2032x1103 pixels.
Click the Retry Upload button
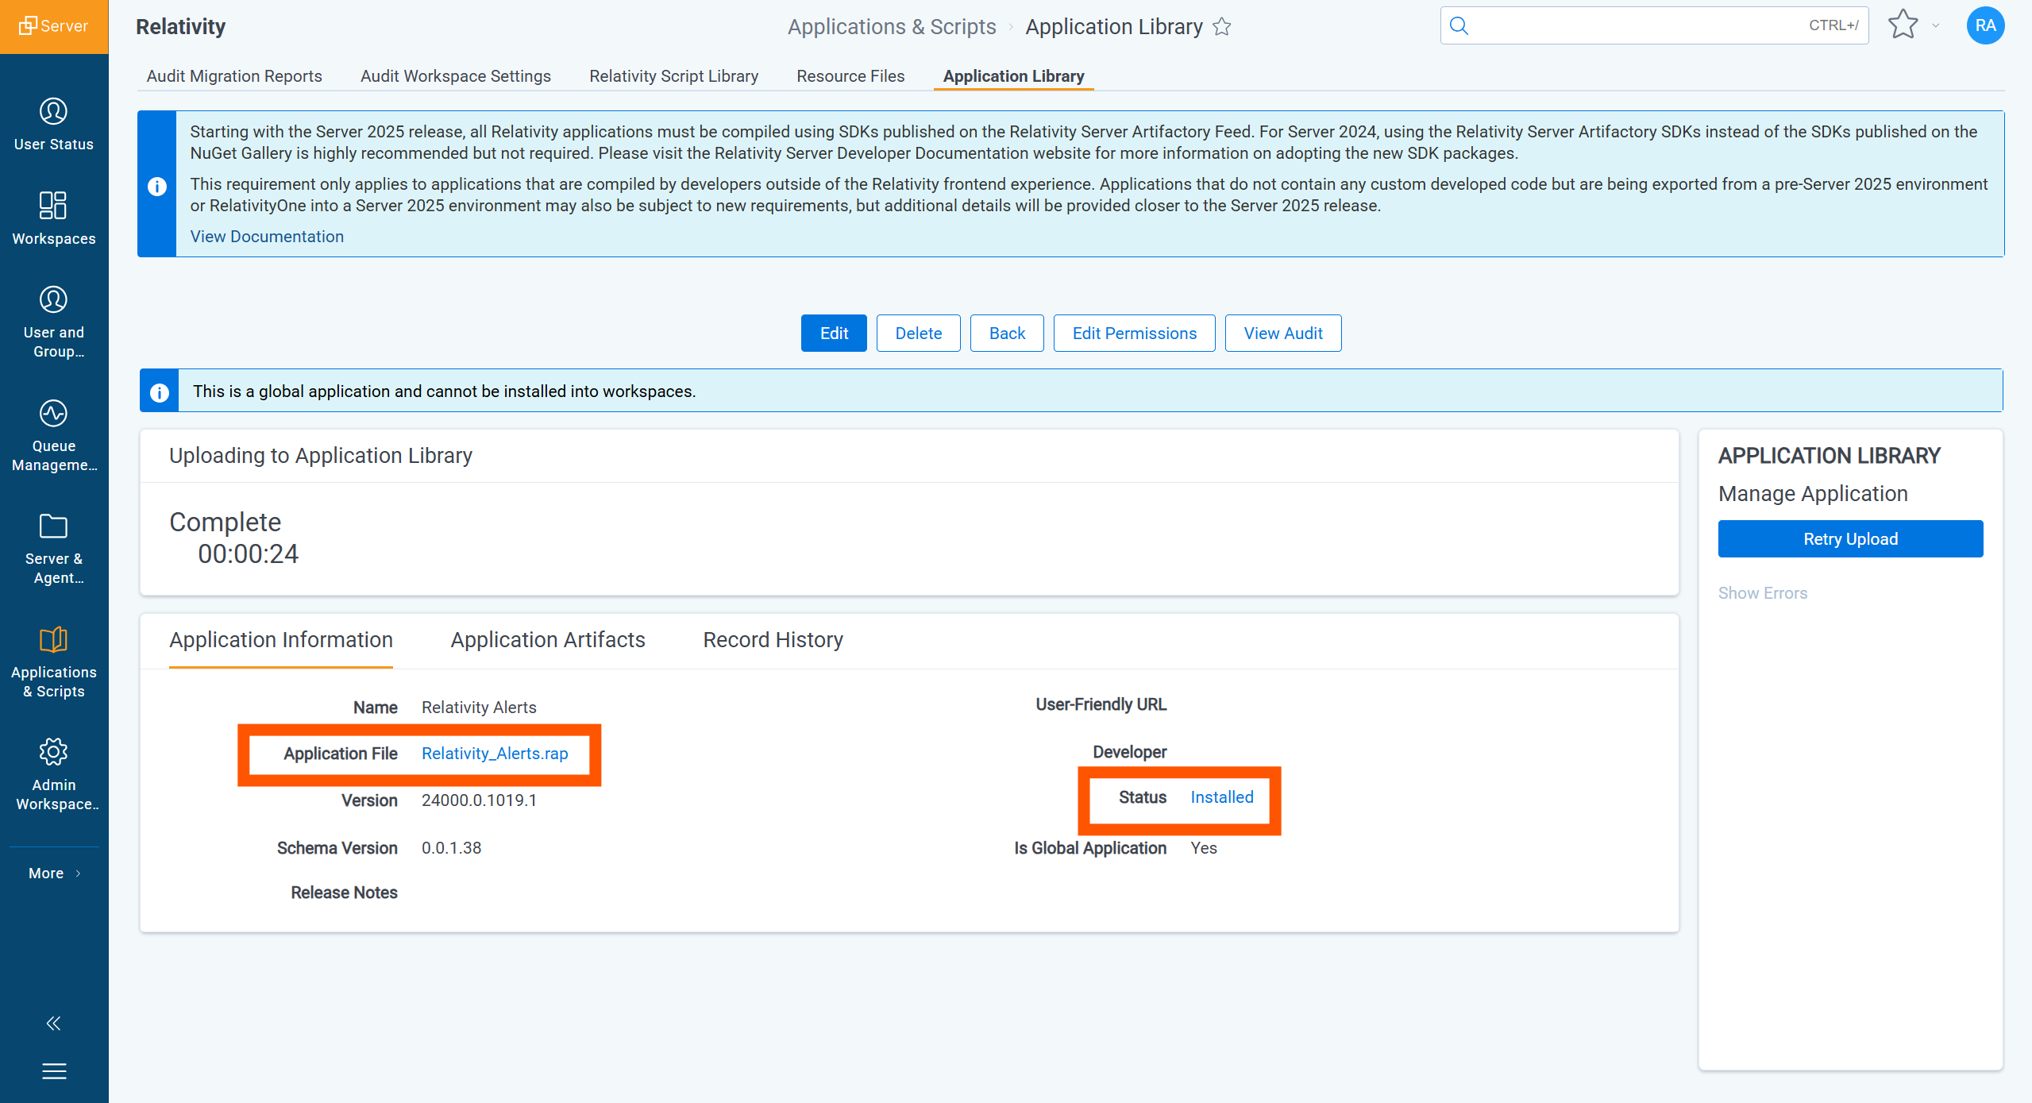click(1849, 539)
